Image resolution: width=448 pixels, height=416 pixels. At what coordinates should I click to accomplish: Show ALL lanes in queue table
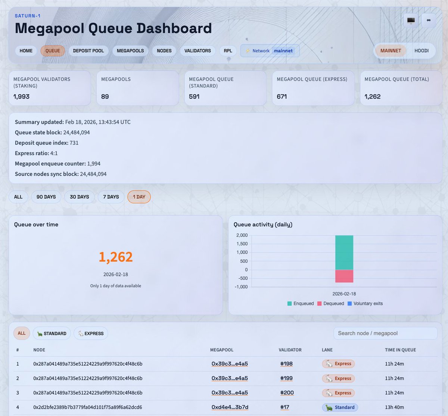22,334
